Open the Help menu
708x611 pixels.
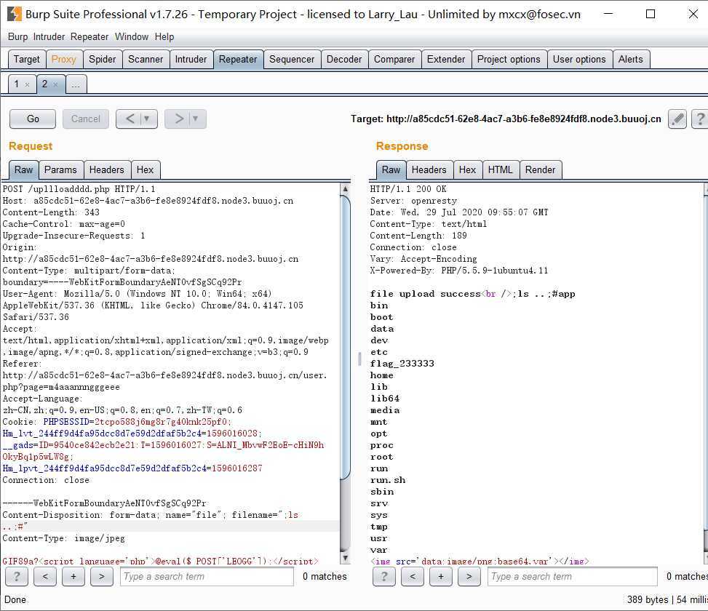(164, 36)
